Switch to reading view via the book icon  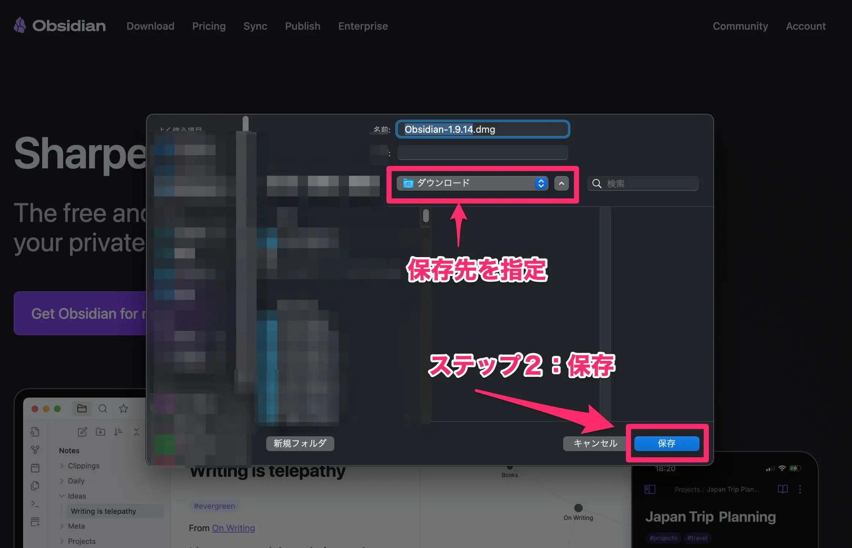click(783, 489)
